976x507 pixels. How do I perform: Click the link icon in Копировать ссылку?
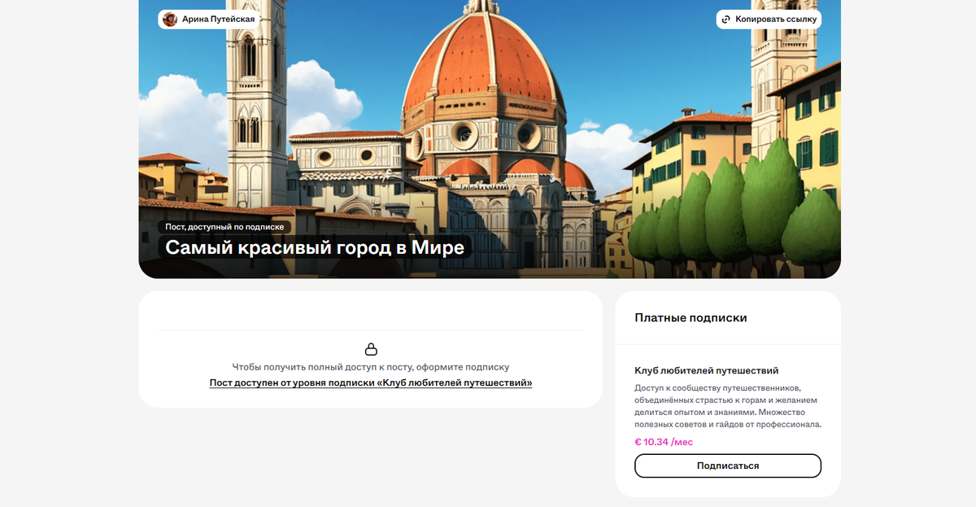(725, 19)
